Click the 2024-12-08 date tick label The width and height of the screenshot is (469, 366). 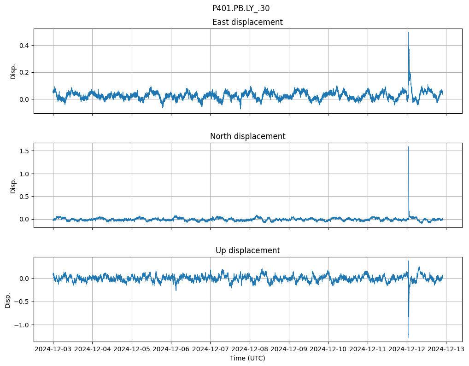point(250,349)
